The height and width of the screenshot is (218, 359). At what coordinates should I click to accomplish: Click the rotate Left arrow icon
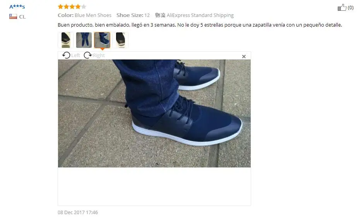point(66,55)
